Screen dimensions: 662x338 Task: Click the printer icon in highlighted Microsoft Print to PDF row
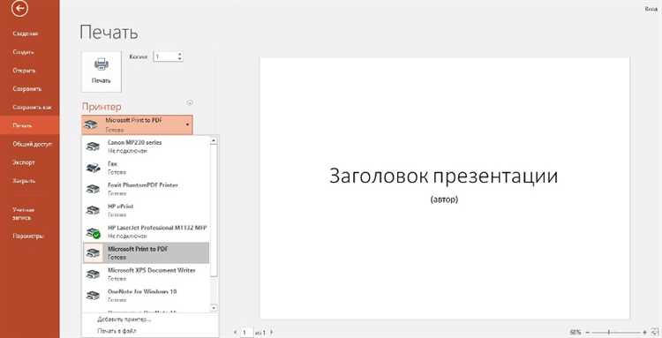click(x=93, y=252)
